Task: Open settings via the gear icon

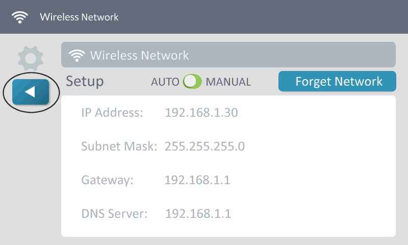Action: tap(31, 58)
